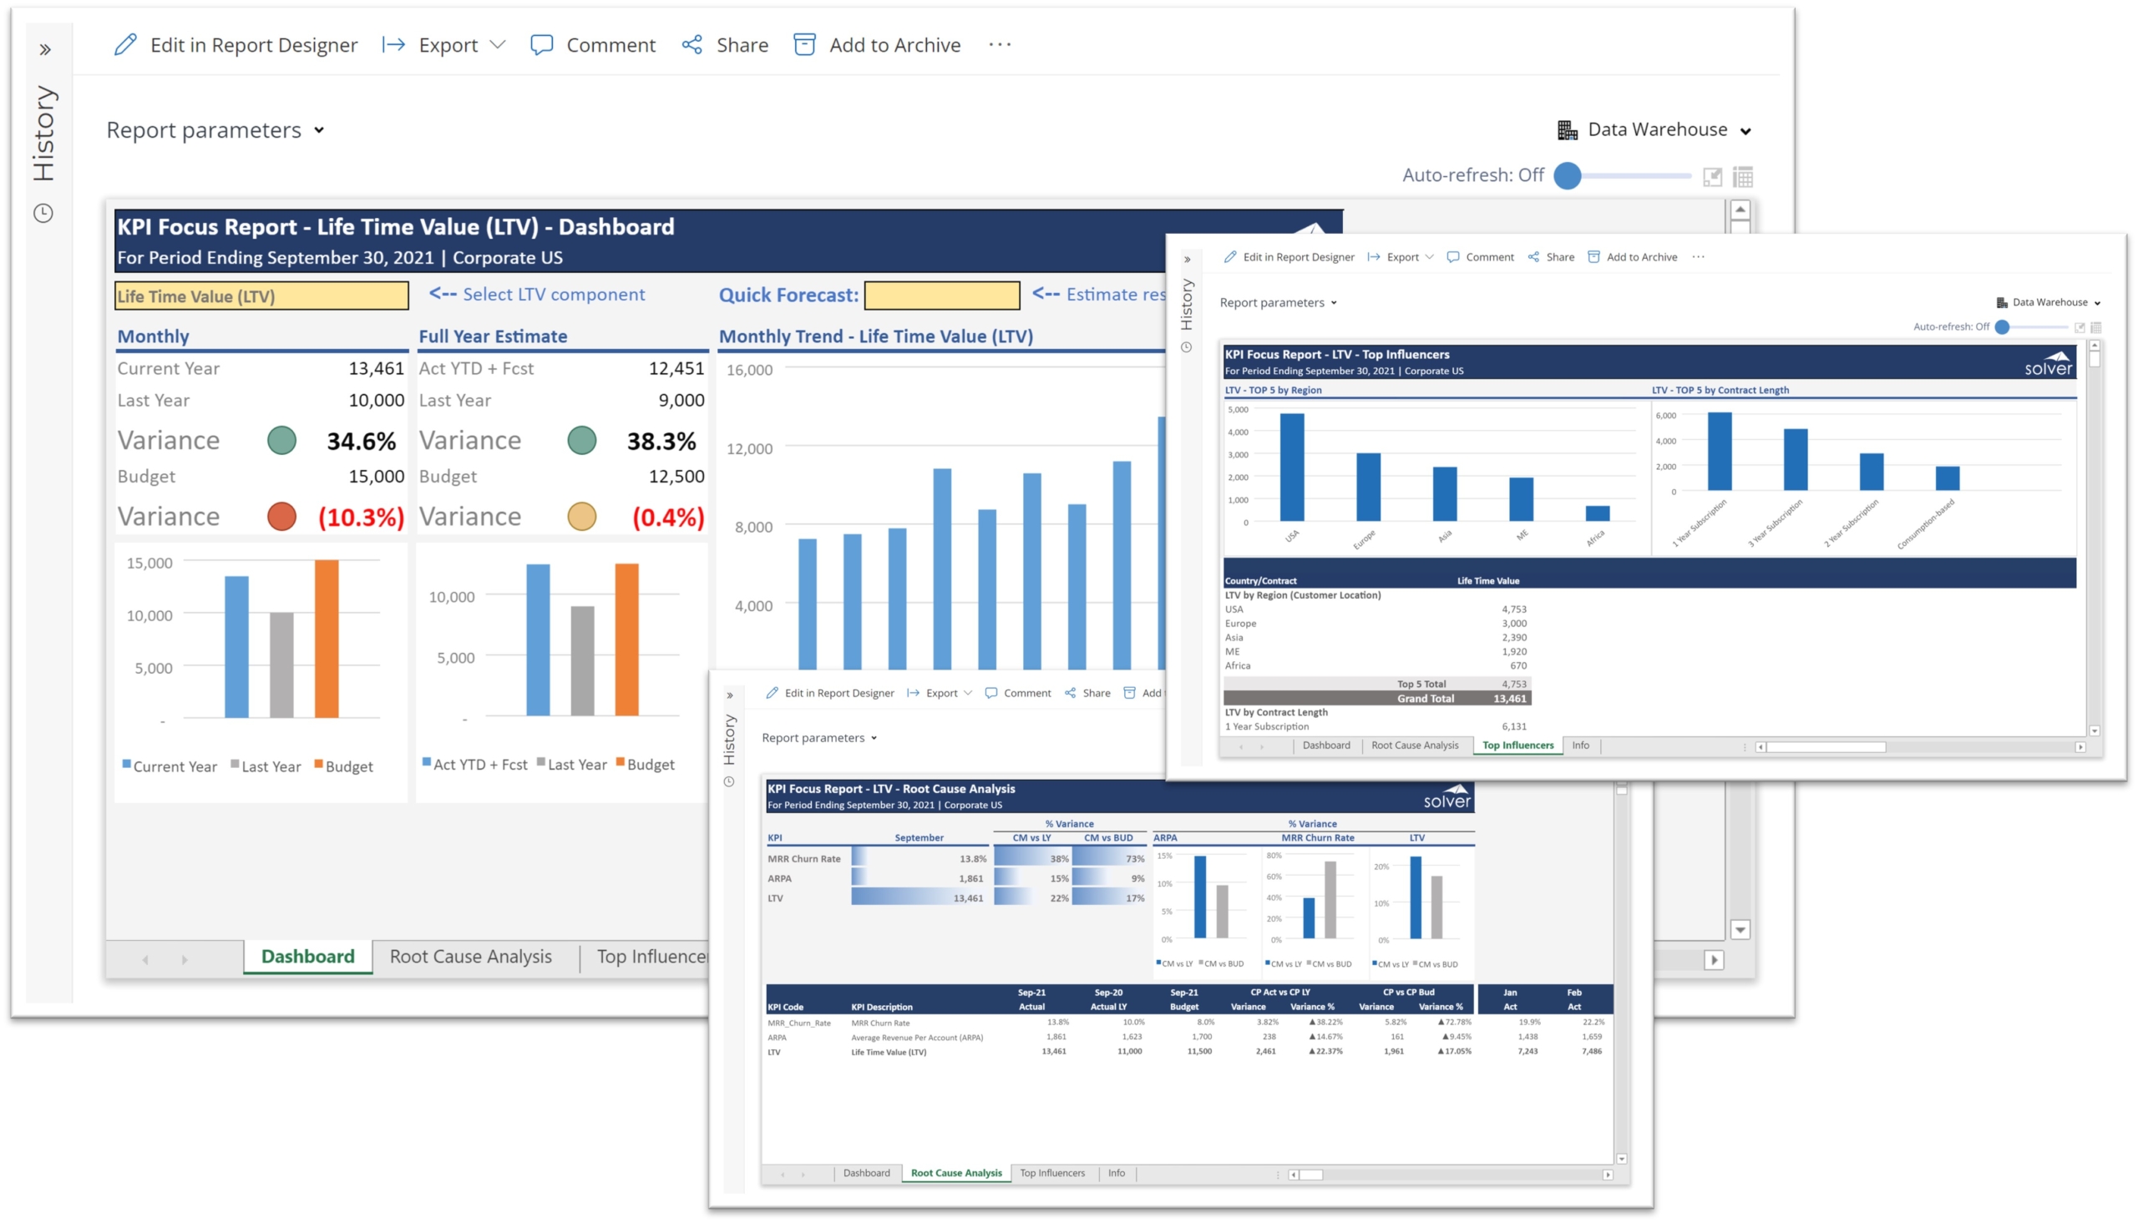Click the Comment speech bubble icon
This screenshot has width=2138, height=1223.
pos(542,44)
